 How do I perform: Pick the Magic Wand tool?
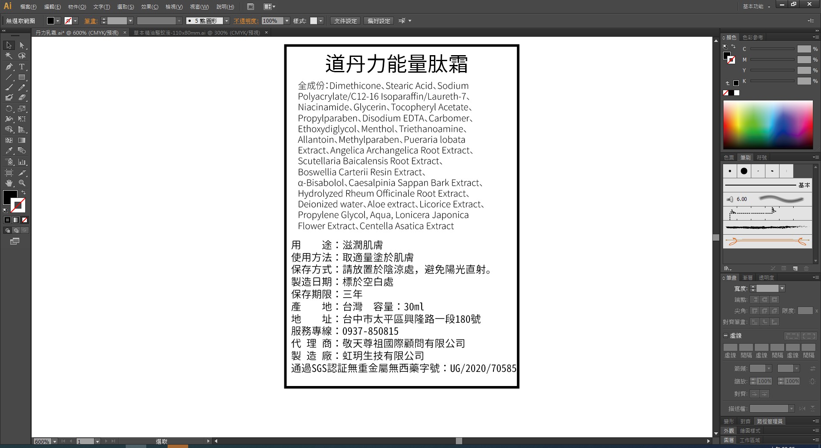9,56
